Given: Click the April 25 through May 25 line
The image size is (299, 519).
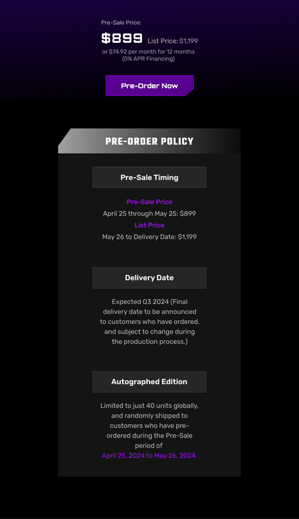Looking at the screenshot, I should coord(149,214).
